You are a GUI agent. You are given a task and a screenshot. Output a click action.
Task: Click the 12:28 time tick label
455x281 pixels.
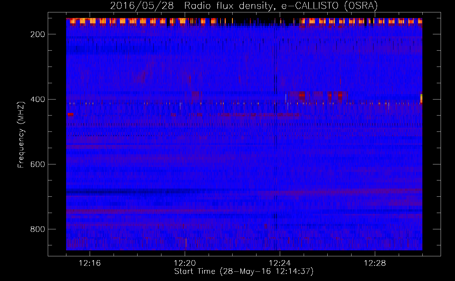tap(375, 263)
